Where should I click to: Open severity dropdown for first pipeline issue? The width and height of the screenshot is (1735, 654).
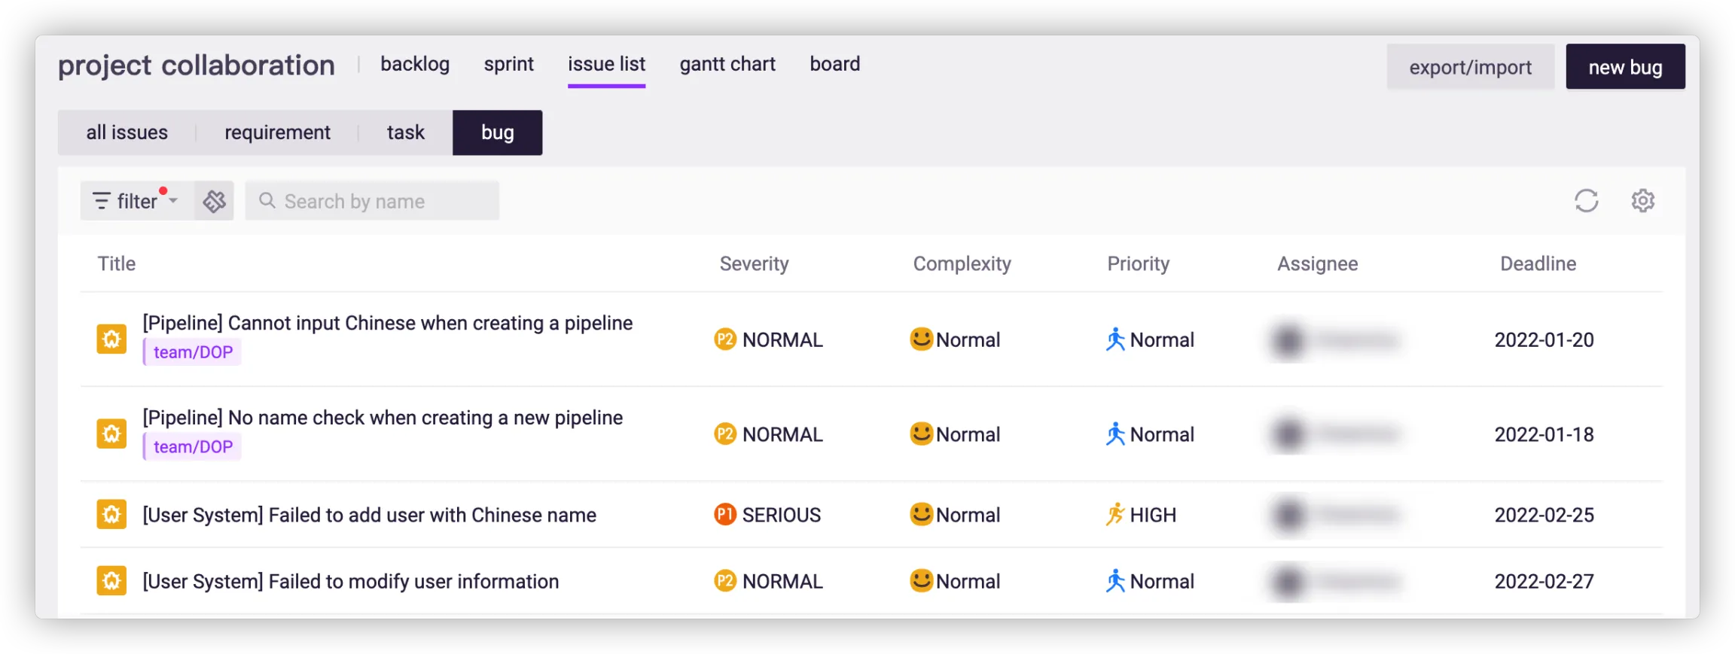point(768,340)
